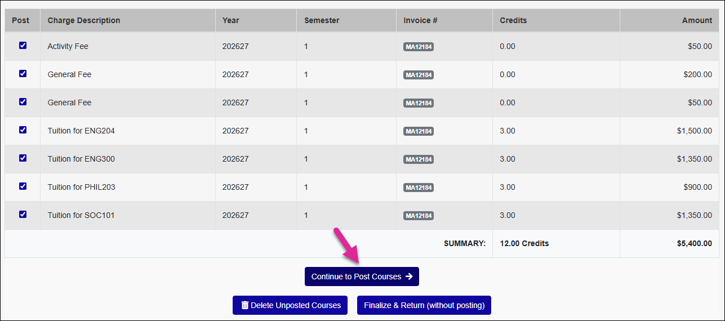Viewport: 725px width, 321px height.
Task: Toggle the $50.00 General Fee checkbox
Action: (x=23, y=102)
